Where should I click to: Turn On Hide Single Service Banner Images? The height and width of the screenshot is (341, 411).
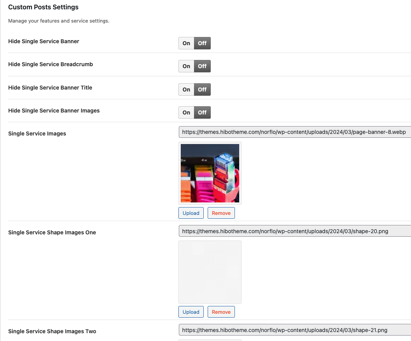tap(186, 112)
